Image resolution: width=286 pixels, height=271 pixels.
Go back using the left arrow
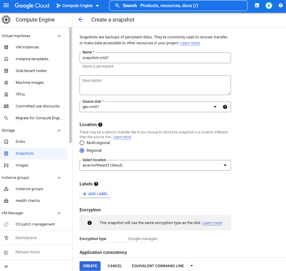point(81,20)
